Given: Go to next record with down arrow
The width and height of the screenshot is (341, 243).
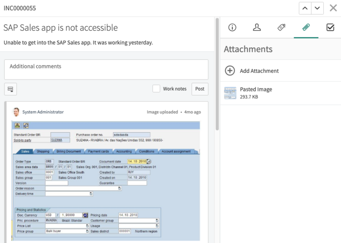Looking at the screenshot, I should click(318, 8).
